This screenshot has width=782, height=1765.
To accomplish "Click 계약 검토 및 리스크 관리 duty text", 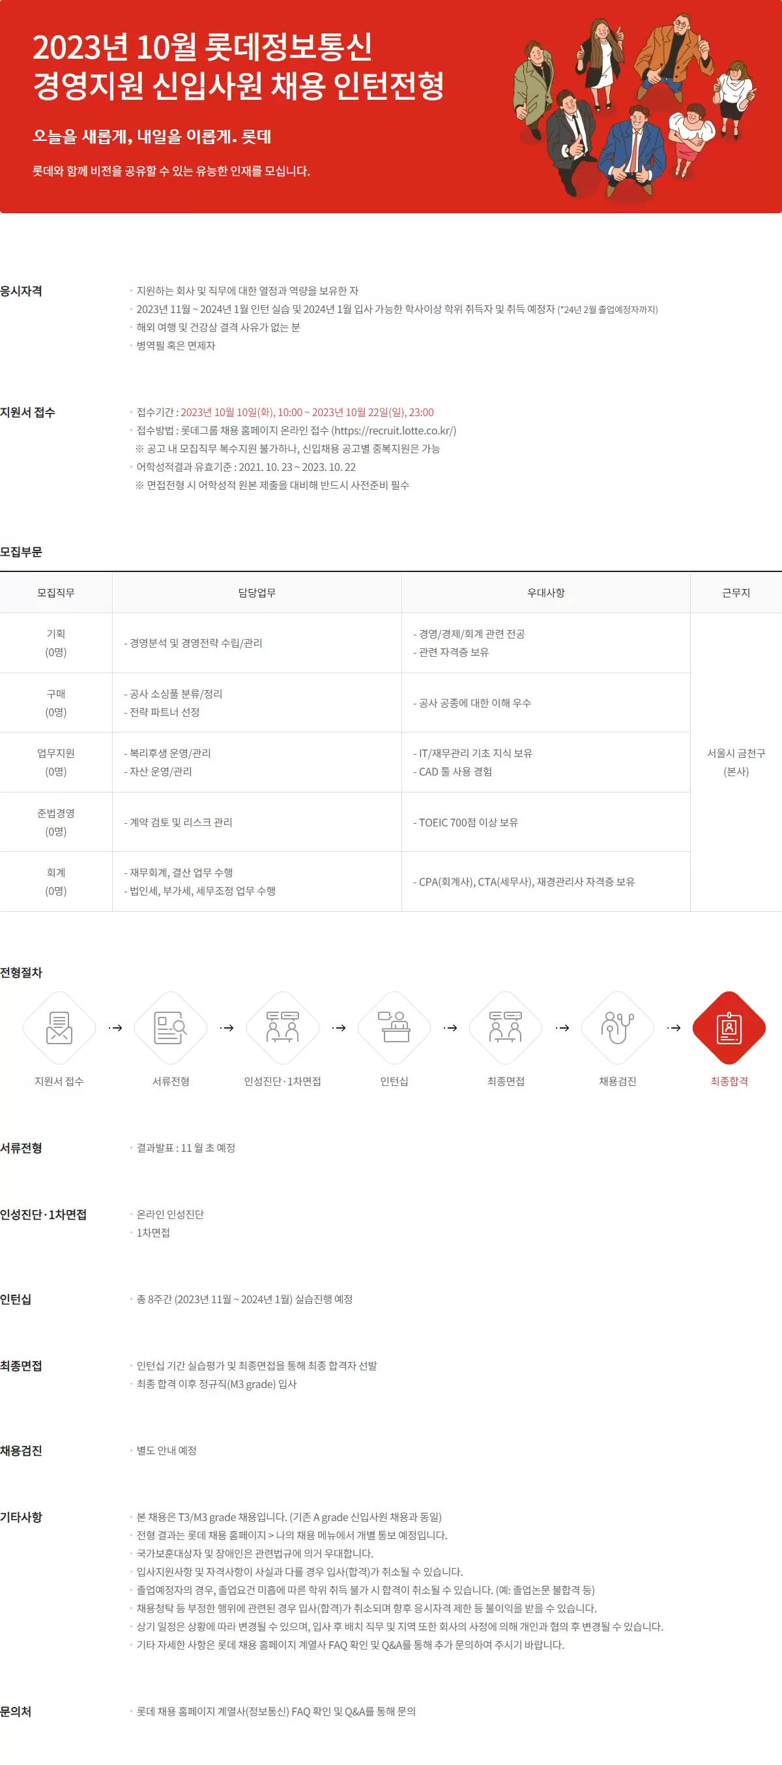I will pos(178,822).
